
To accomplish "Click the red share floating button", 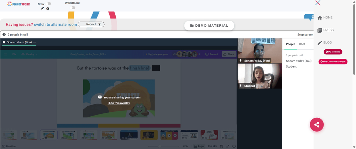I will 317,124.
